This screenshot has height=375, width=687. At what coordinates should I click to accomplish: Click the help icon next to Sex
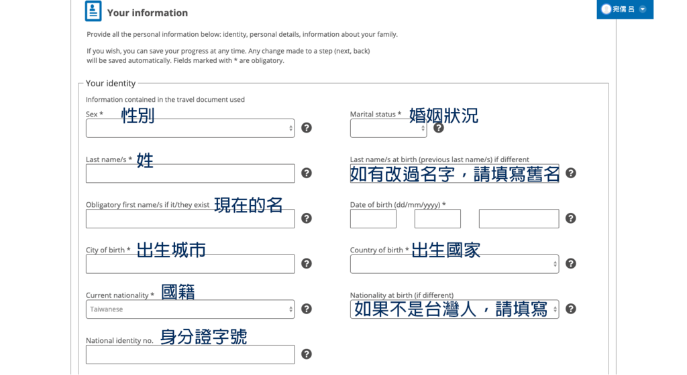tap(307, 128)
